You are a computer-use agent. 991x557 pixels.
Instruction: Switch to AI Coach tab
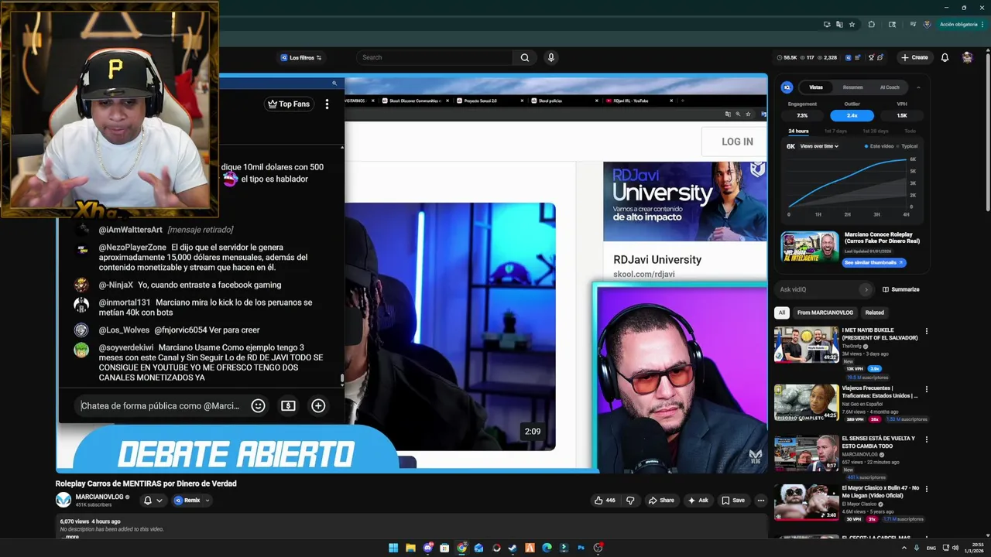890,87
